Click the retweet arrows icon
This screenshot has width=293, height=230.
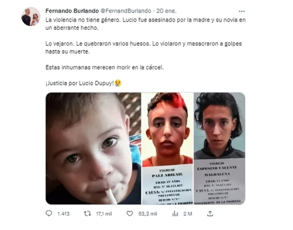tap(87, 213)
